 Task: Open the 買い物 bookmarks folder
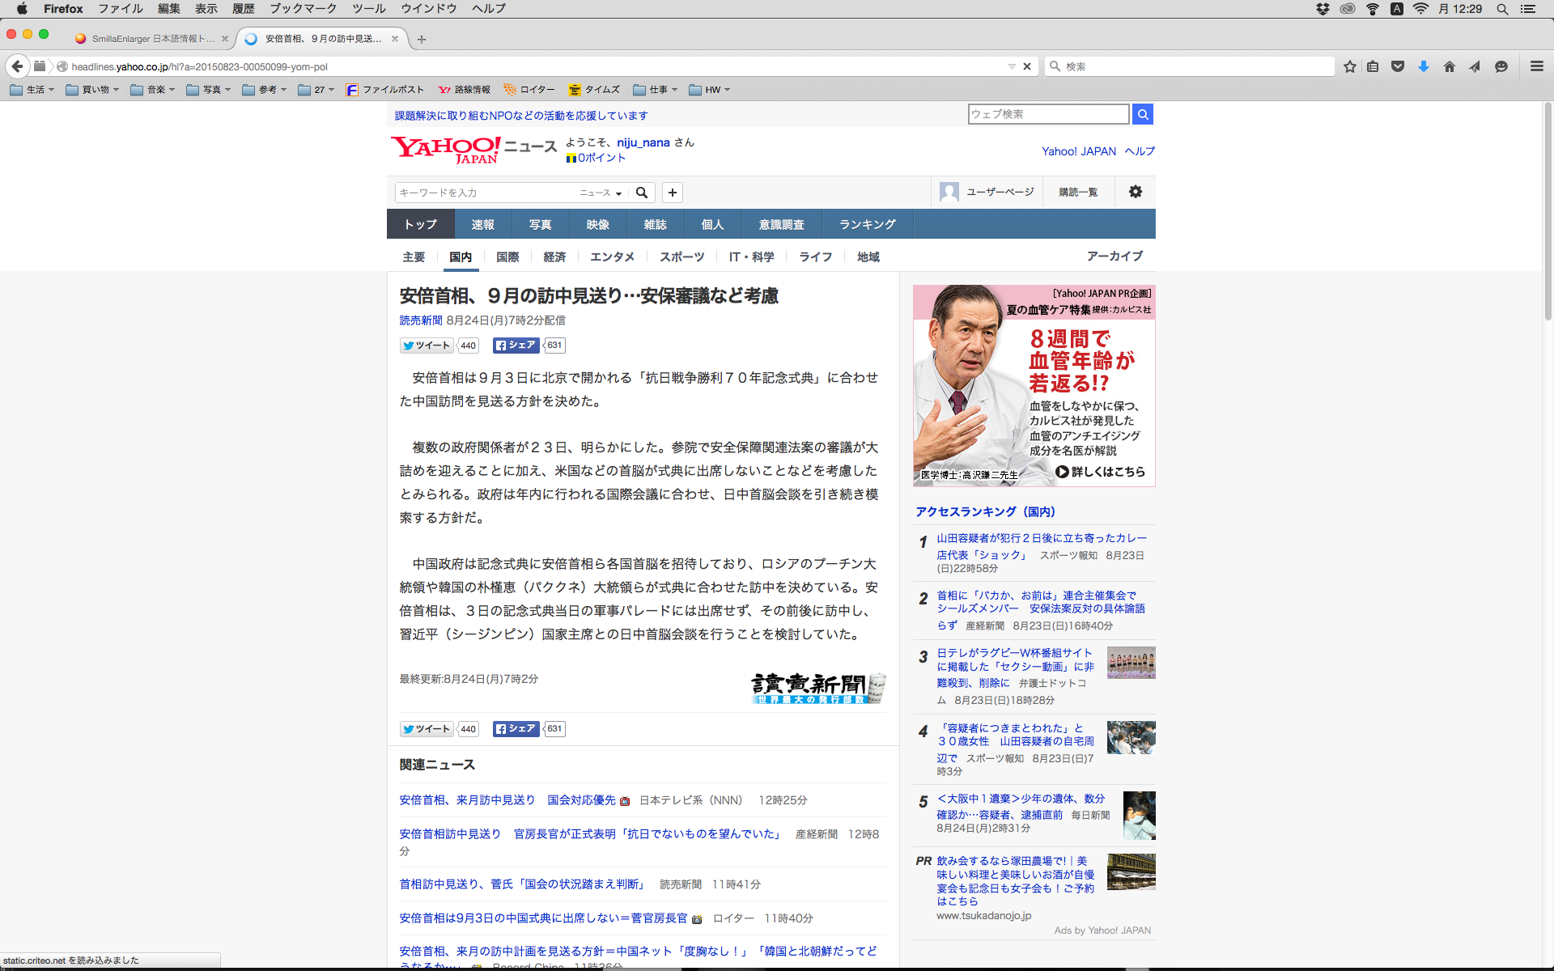tap(92, 90)
